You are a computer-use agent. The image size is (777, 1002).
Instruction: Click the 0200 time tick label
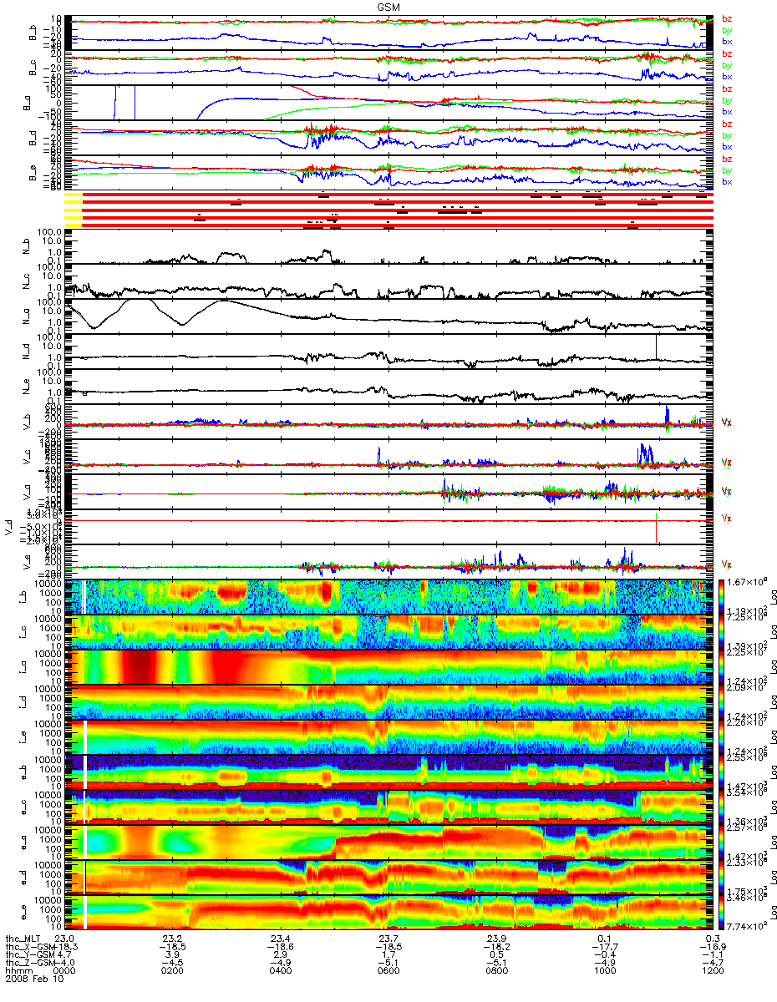click(x=173, y=973)
